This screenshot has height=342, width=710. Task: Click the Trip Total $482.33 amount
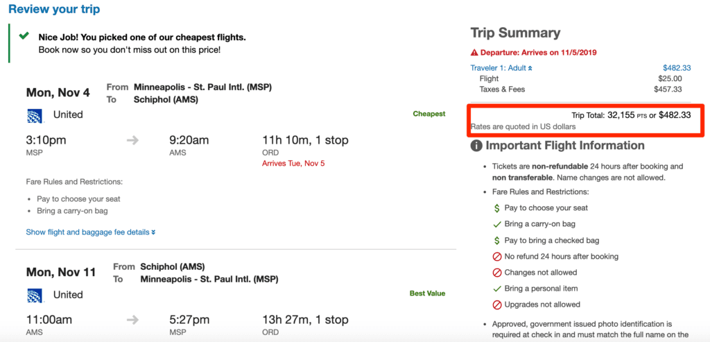coord(674,115)
